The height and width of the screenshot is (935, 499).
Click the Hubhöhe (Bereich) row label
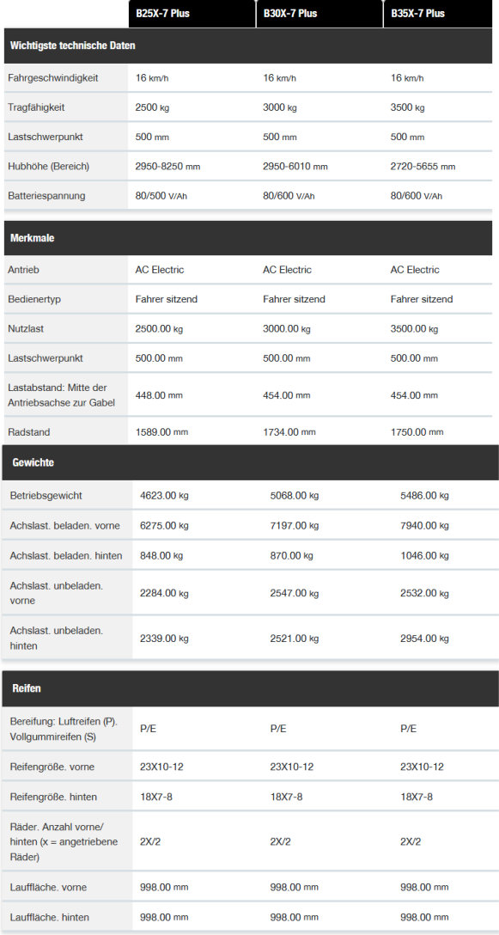coord(48,167)
